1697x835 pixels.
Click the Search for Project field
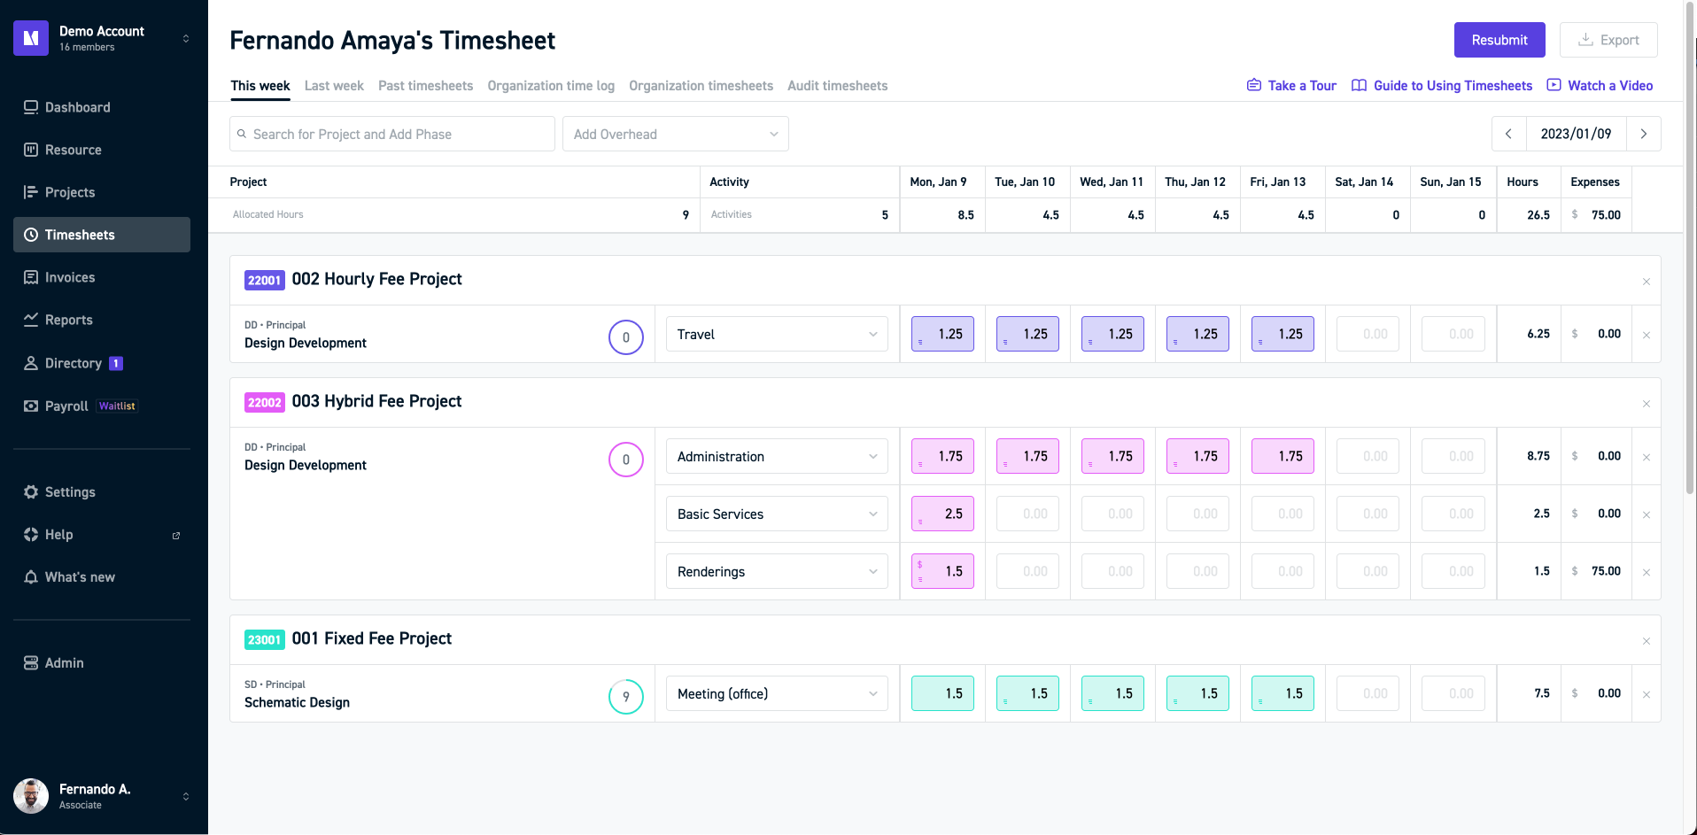[x=391, y=134]
